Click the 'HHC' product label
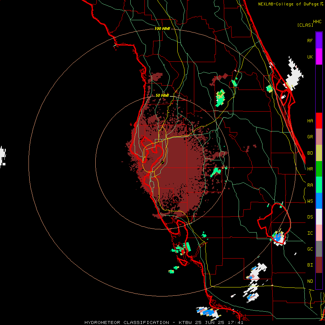 pyautogui.click(x=317, y=22)
